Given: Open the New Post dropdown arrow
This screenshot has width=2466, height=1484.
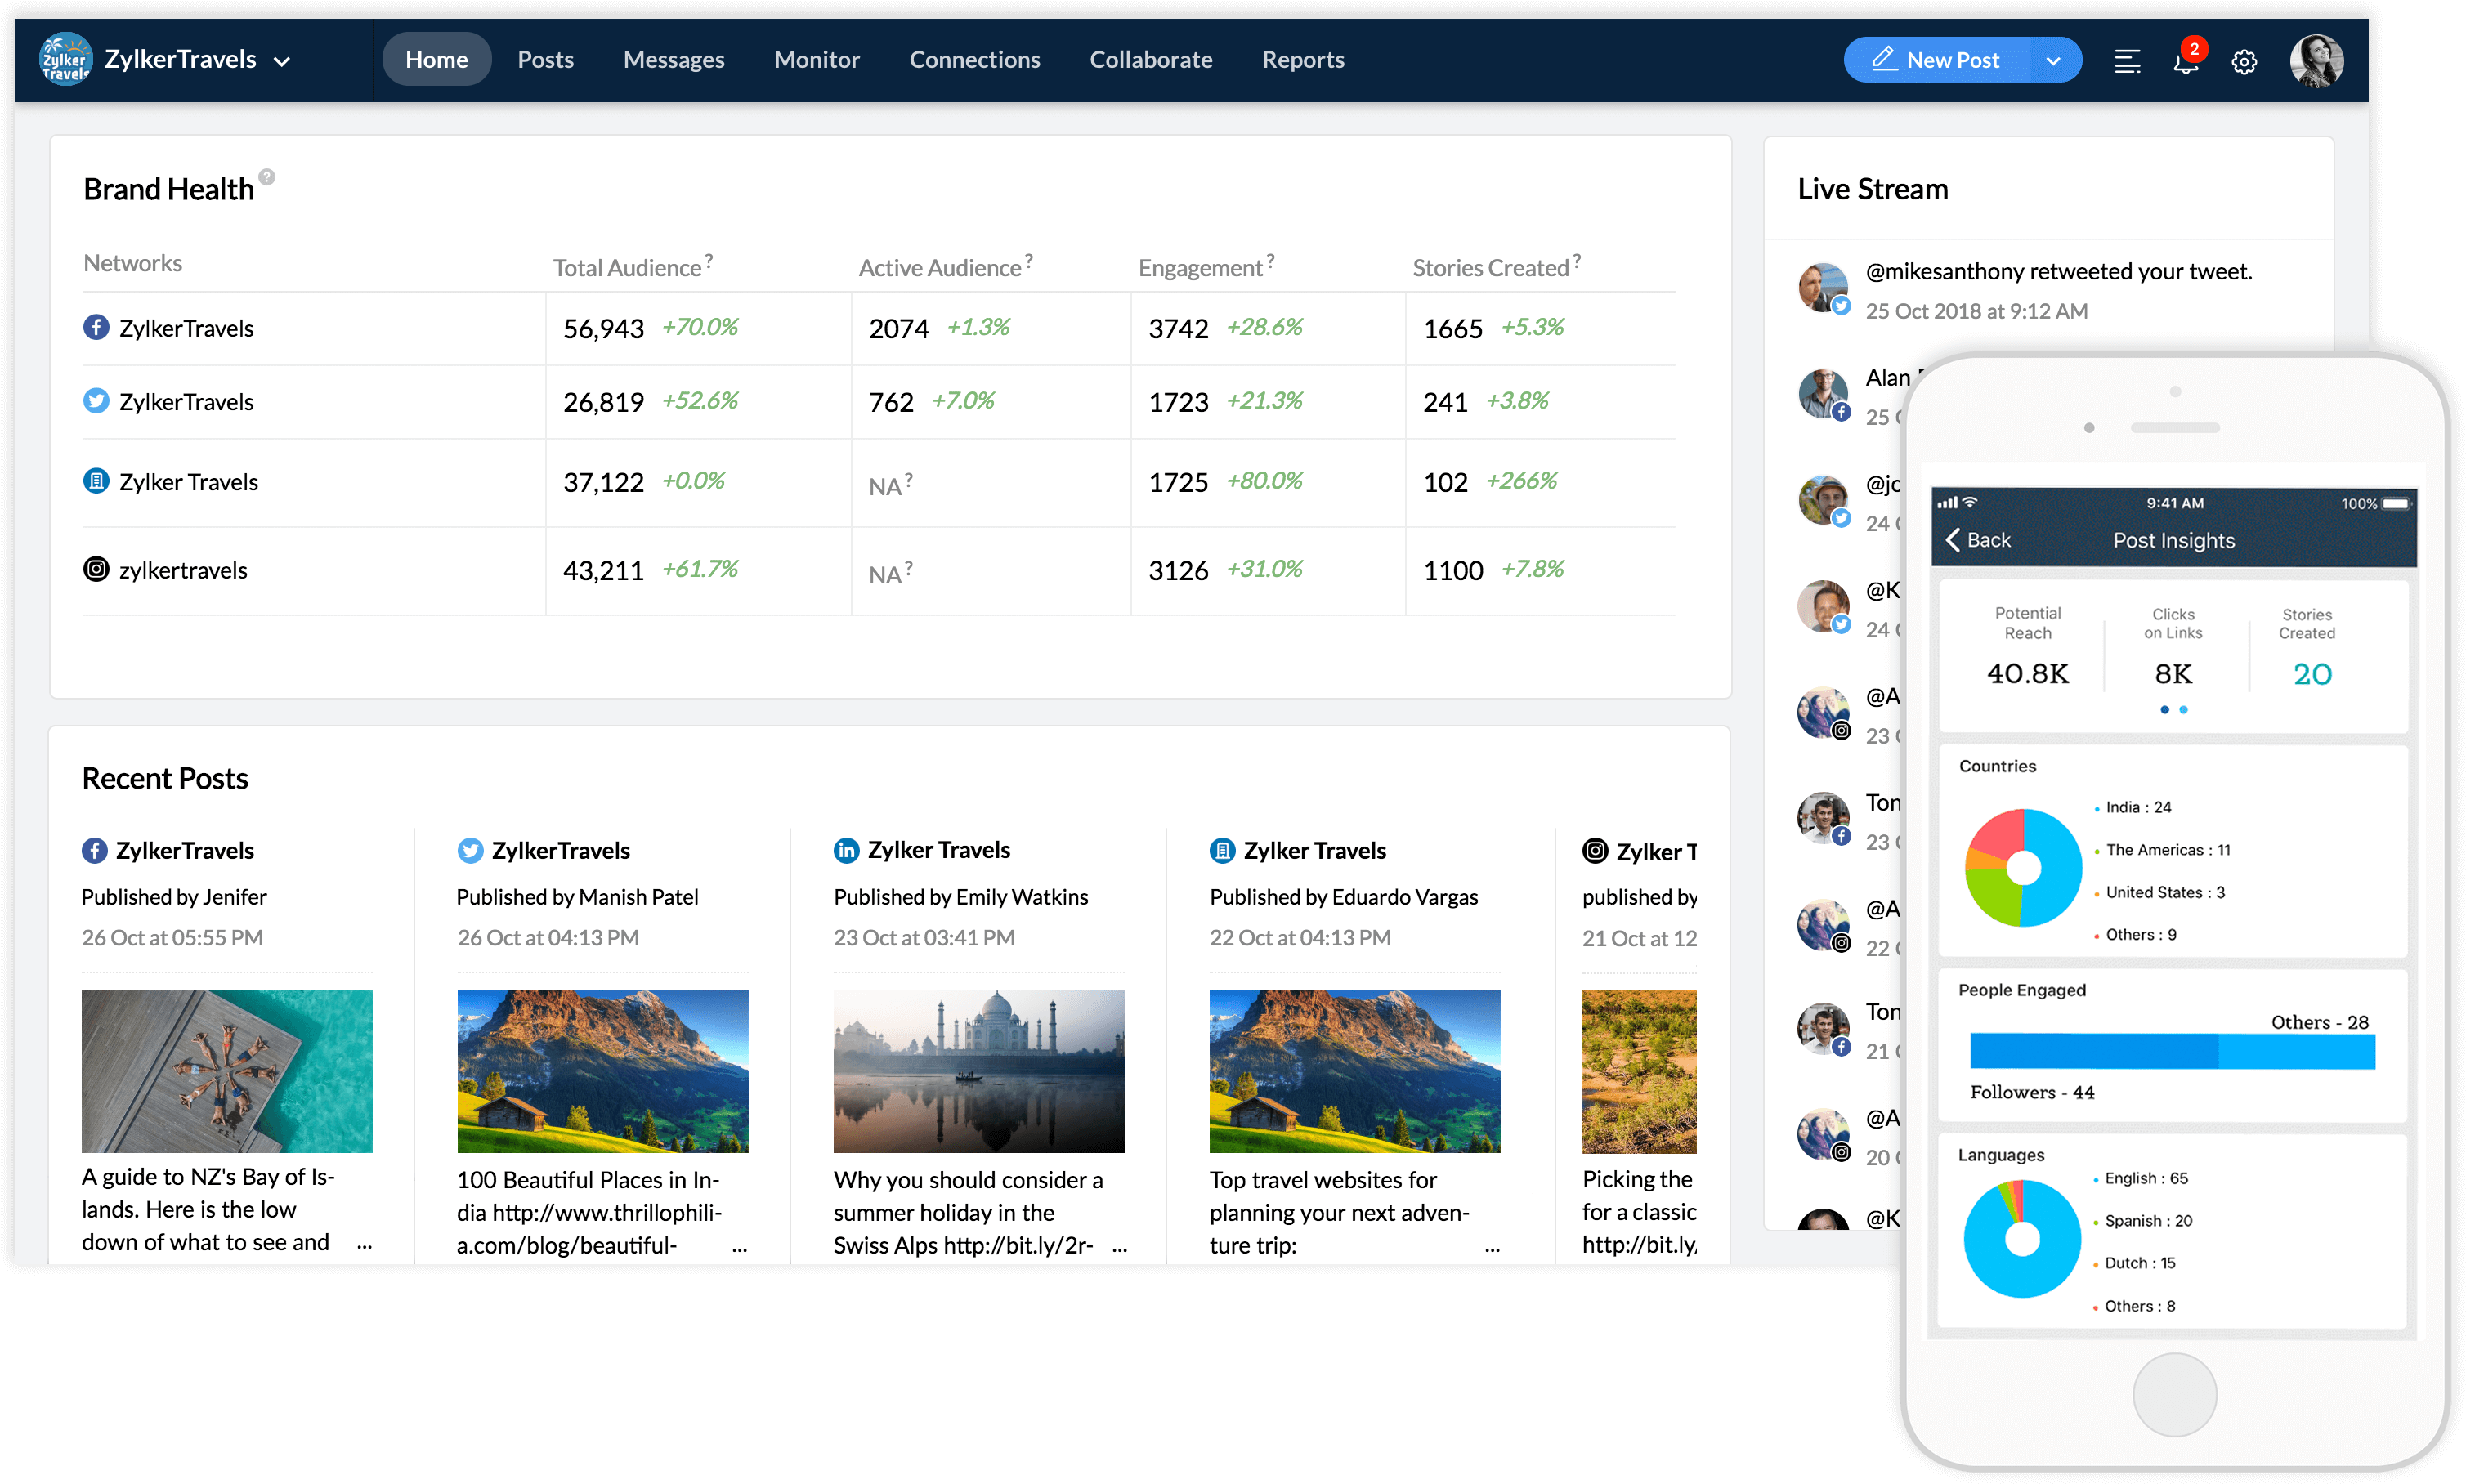Looking at the screenshot, I should pyautogui.click(x=2056, y=60).
